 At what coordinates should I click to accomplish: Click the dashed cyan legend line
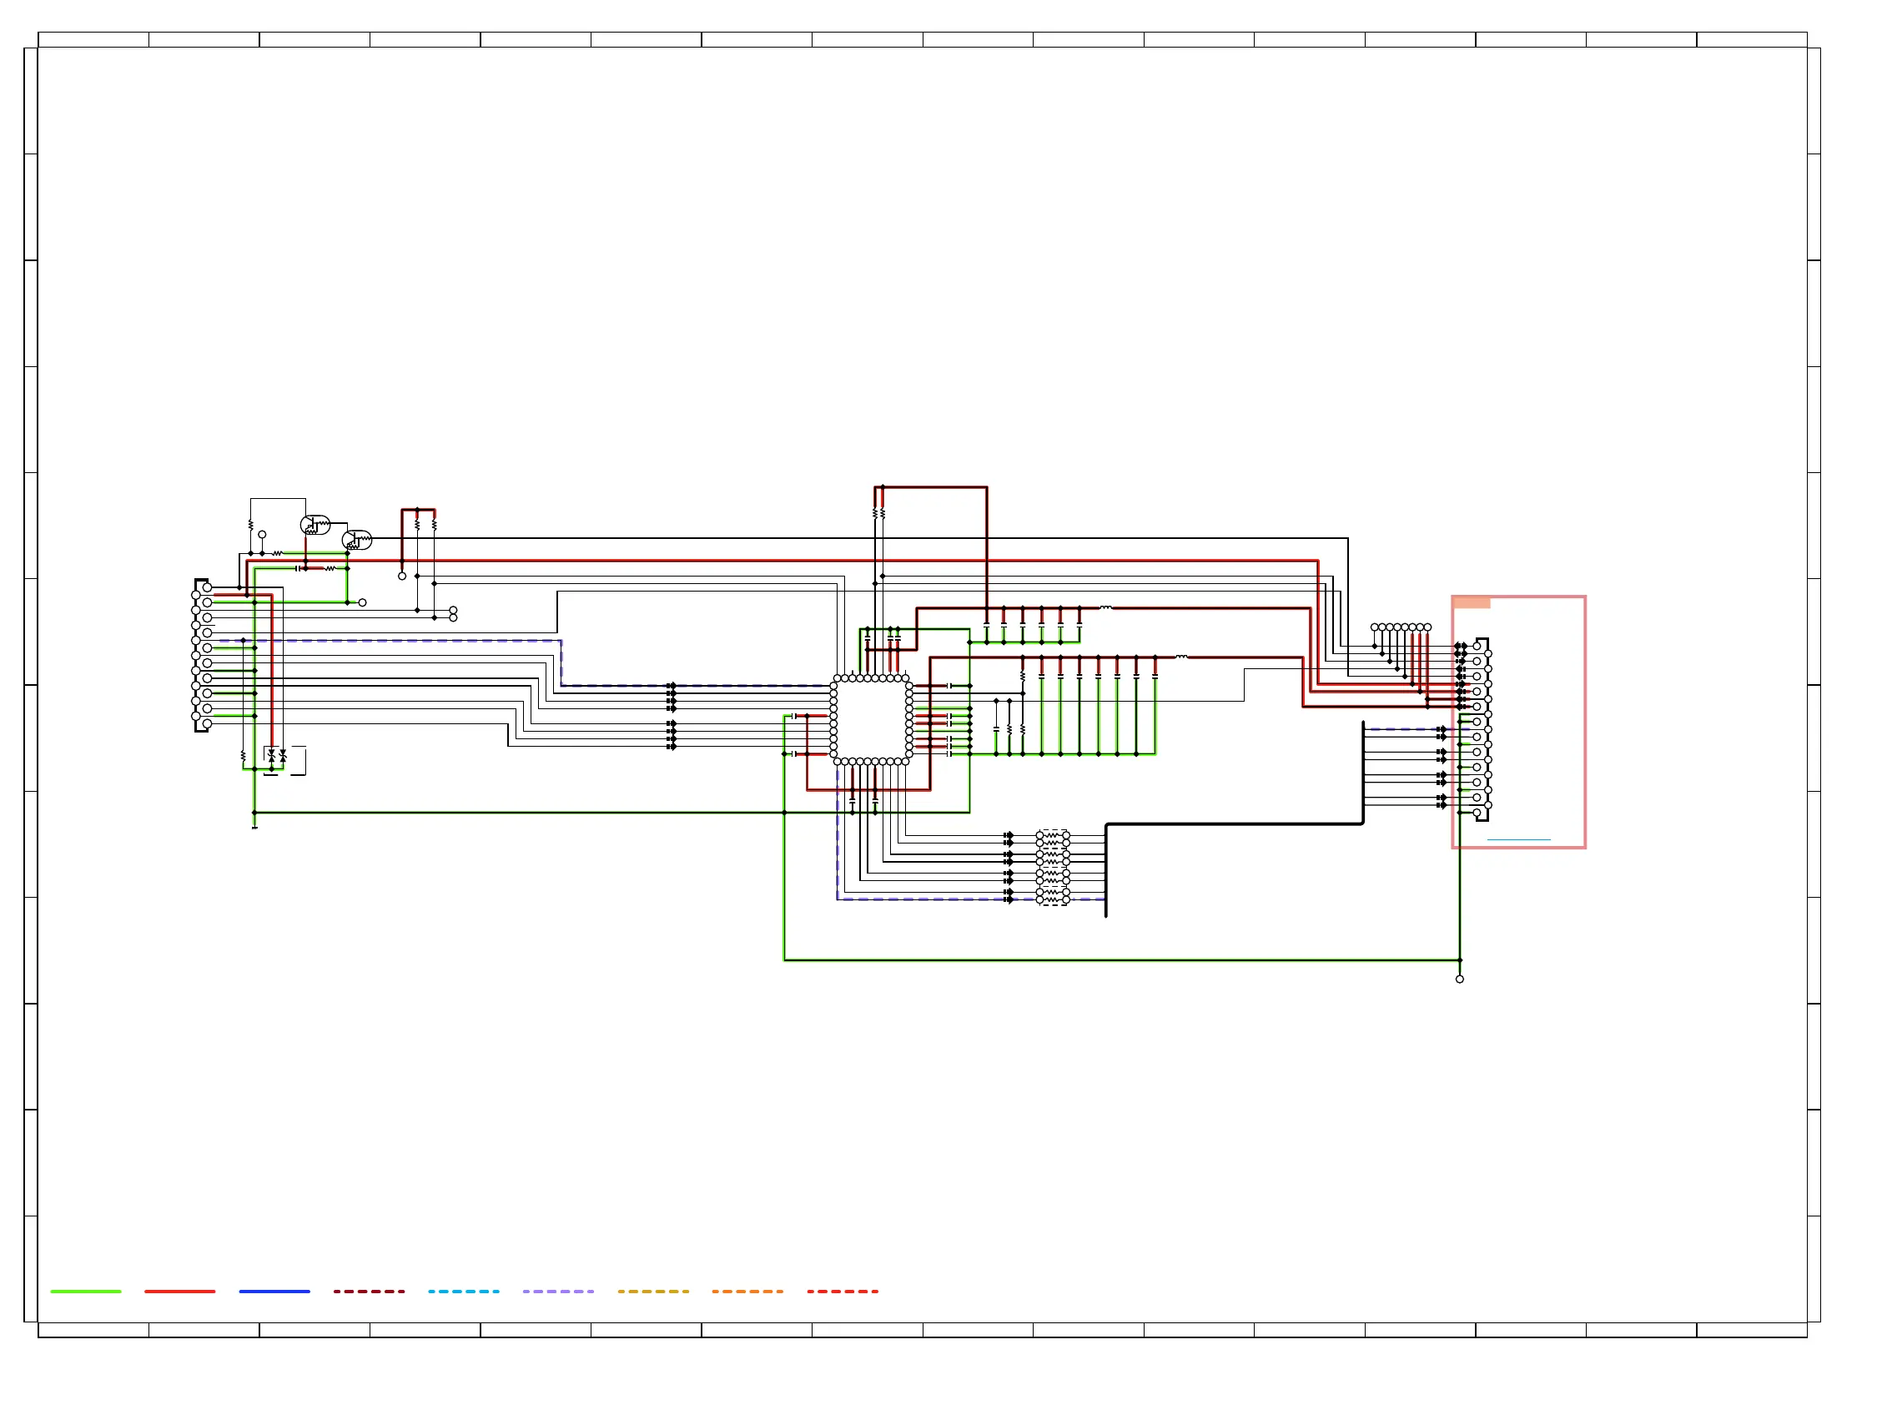[465, 1292]
